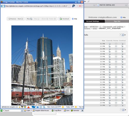
Task: Click the bottom next-page arrow
Action: pyautogui.click(x=125, y=110)
